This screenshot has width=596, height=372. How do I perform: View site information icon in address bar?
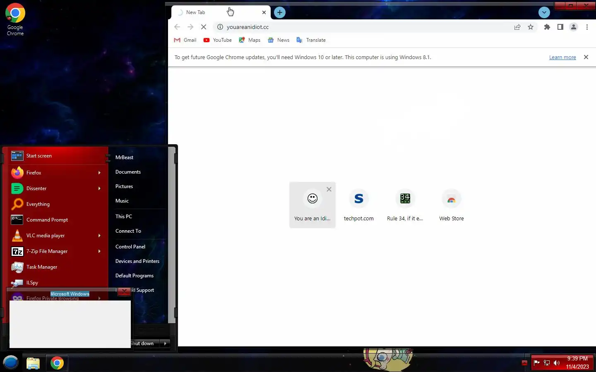(x=220, y=27)
